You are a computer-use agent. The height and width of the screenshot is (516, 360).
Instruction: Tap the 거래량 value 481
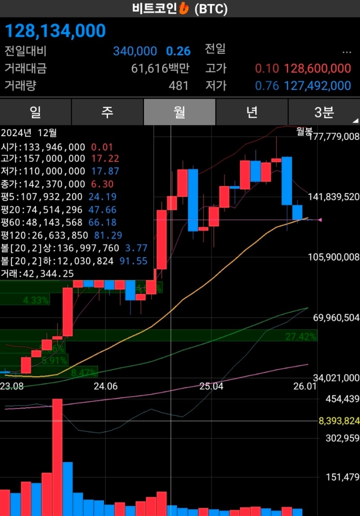click(179, 86)
